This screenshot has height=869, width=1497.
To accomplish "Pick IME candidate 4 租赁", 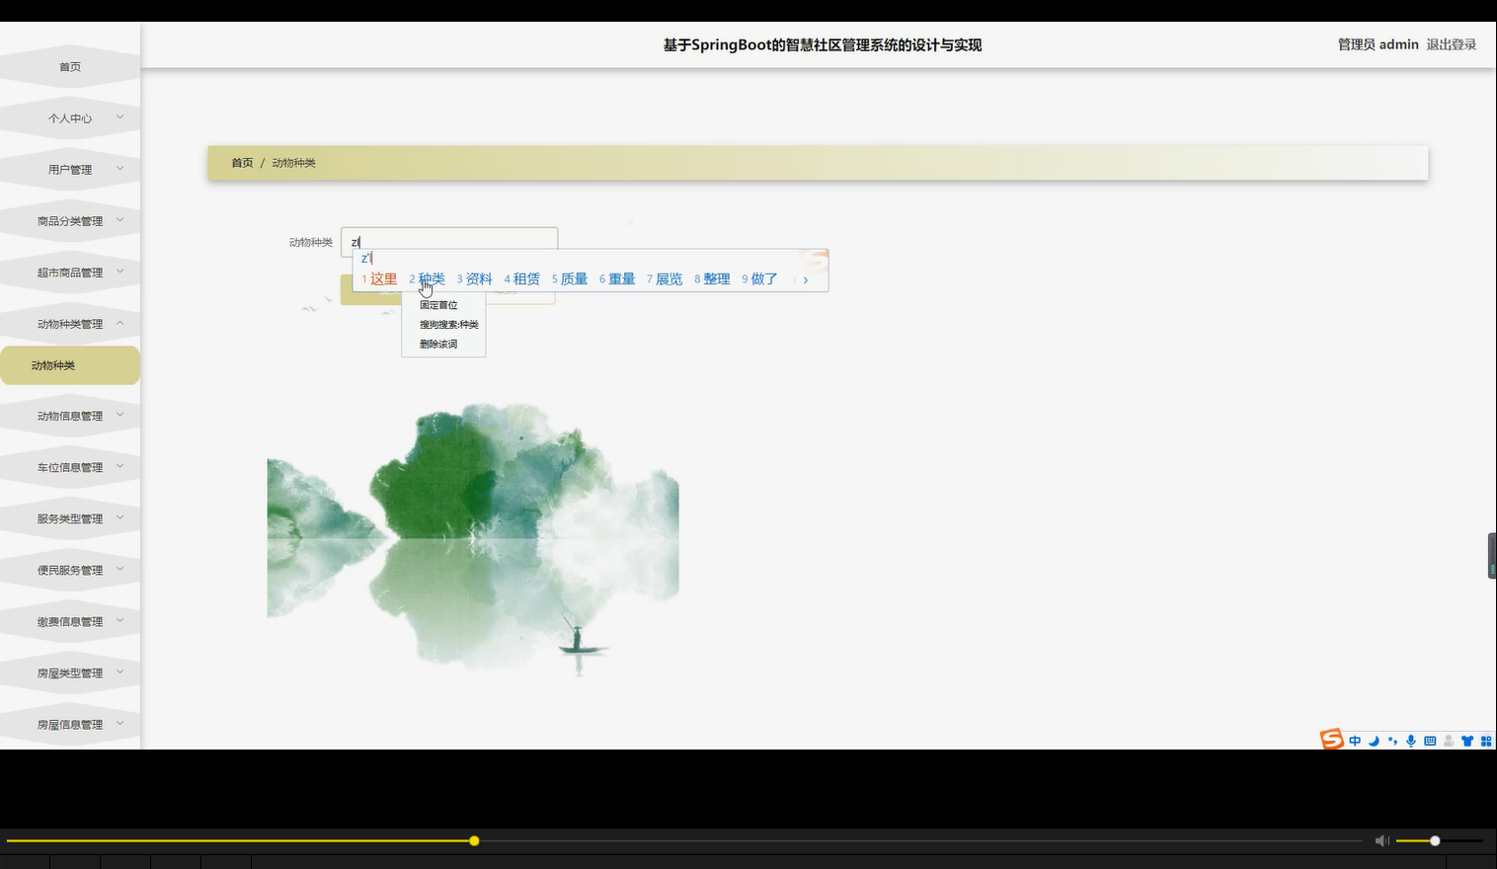I will point(522,279).
